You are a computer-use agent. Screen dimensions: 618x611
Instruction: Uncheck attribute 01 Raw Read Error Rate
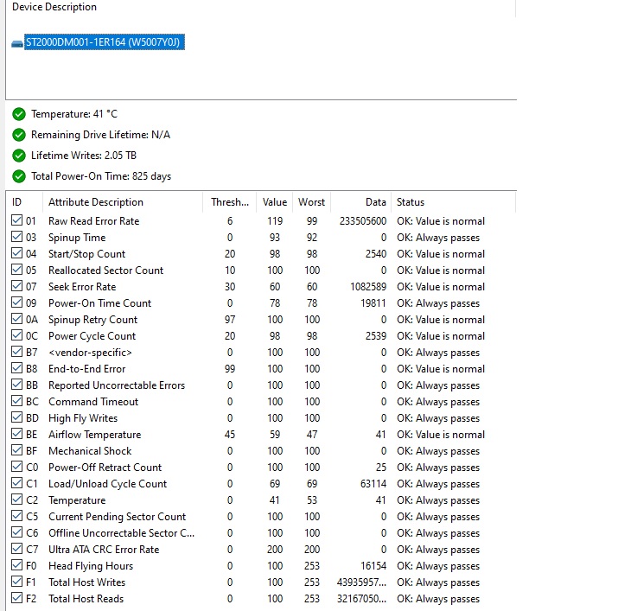(x=16, y=220)
